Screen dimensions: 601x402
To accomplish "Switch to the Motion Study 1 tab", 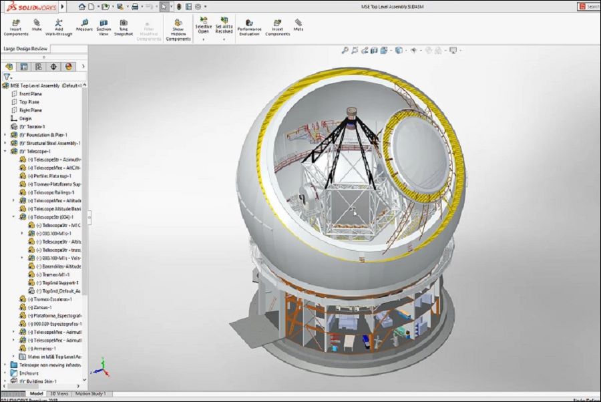I will pos(91,394).
